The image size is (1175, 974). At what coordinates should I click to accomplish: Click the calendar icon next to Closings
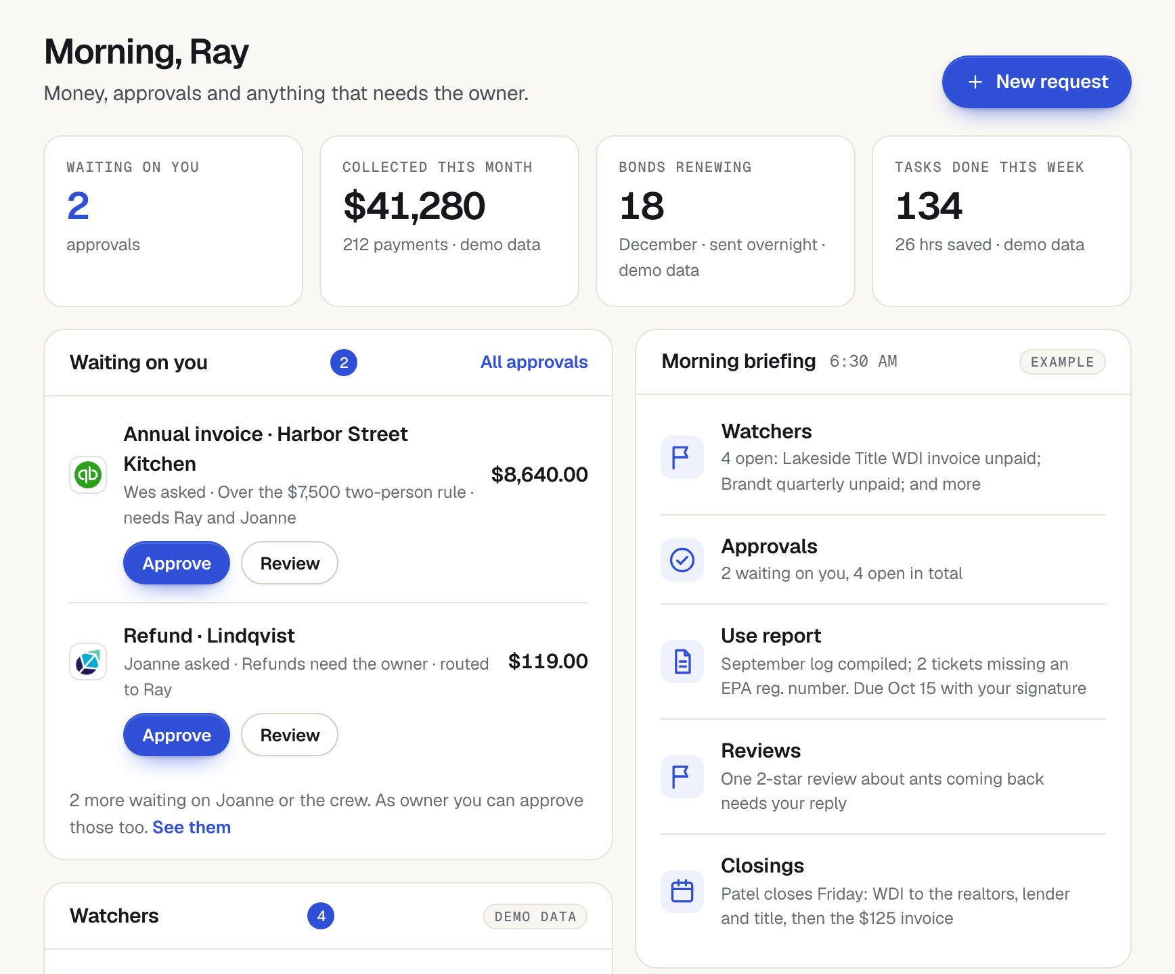(682, 891)
